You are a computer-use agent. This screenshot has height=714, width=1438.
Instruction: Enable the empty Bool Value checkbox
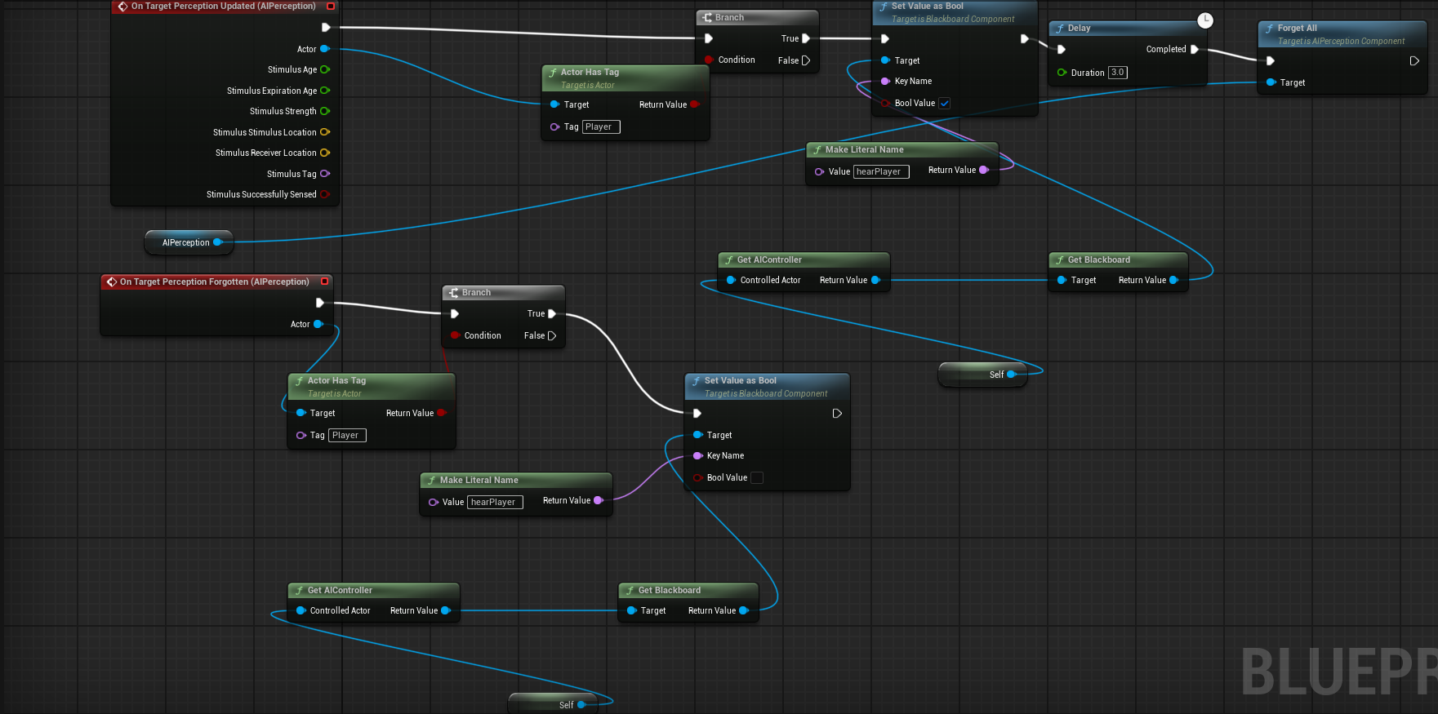coord(757,478)
